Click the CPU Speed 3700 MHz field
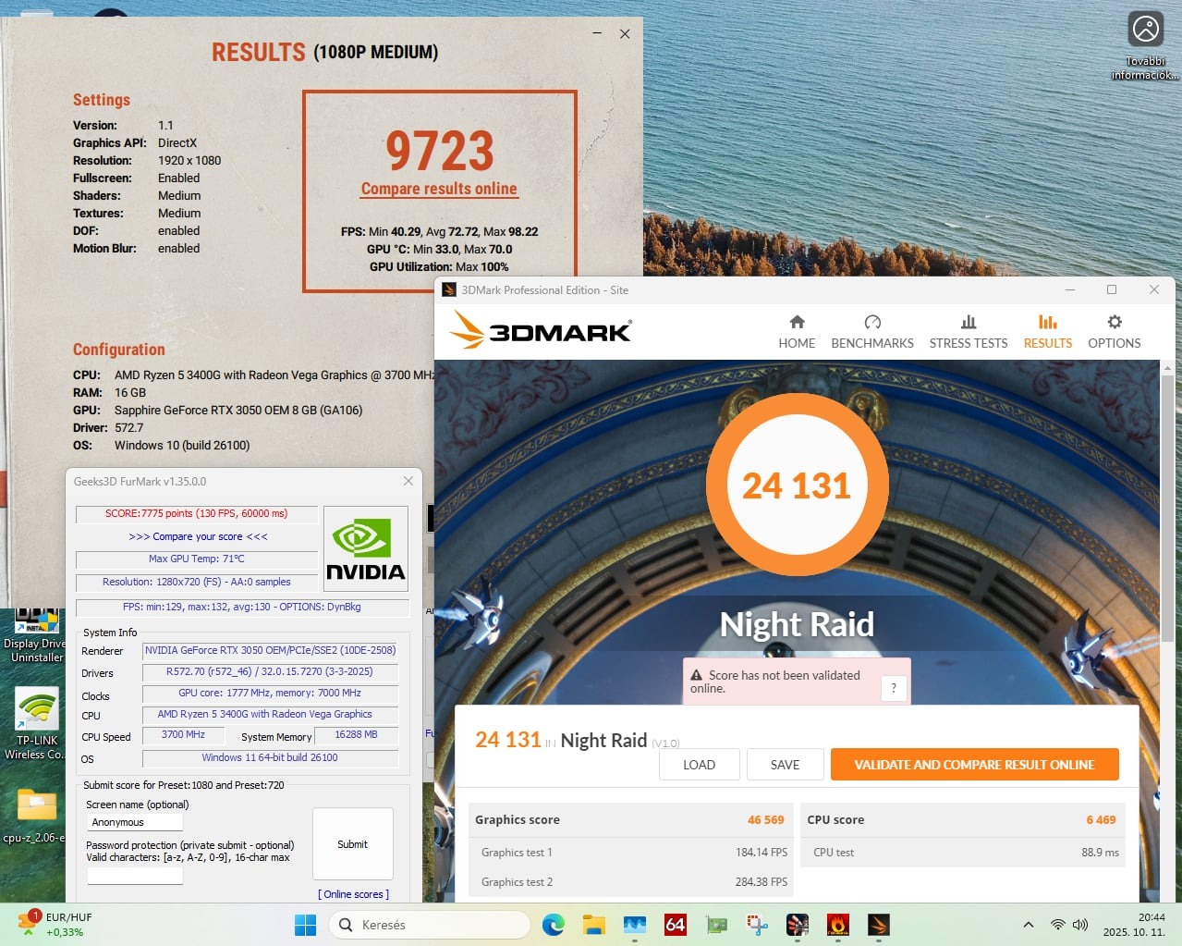1182x946 pixels. click(x=183, y=735)
